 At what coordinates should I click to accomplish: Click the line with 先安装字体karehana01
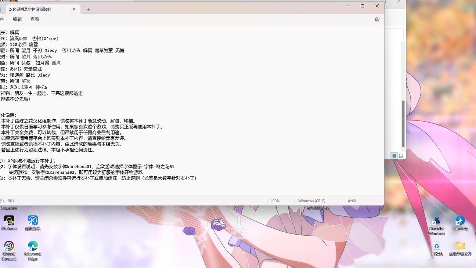87,167
